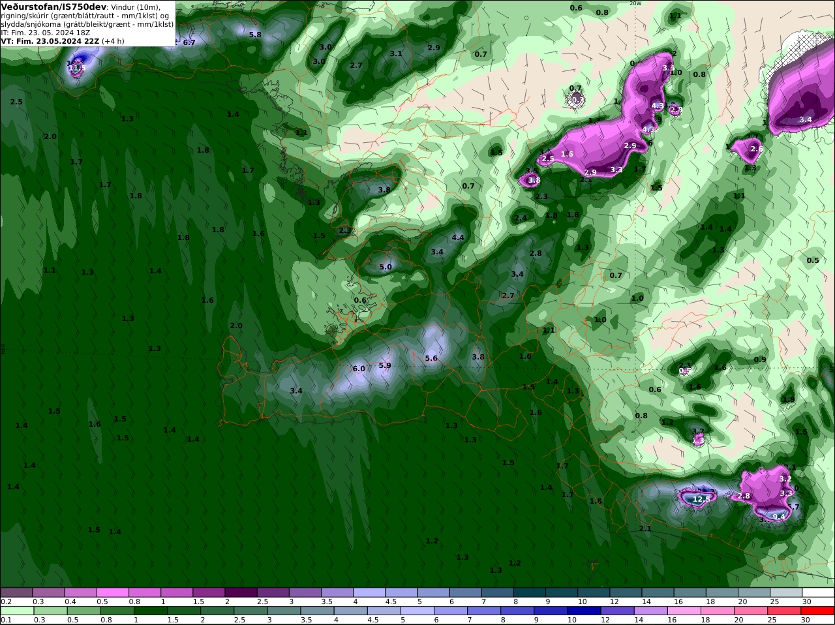Click the 2.0 value on far-left ocean

click(50, 136)
